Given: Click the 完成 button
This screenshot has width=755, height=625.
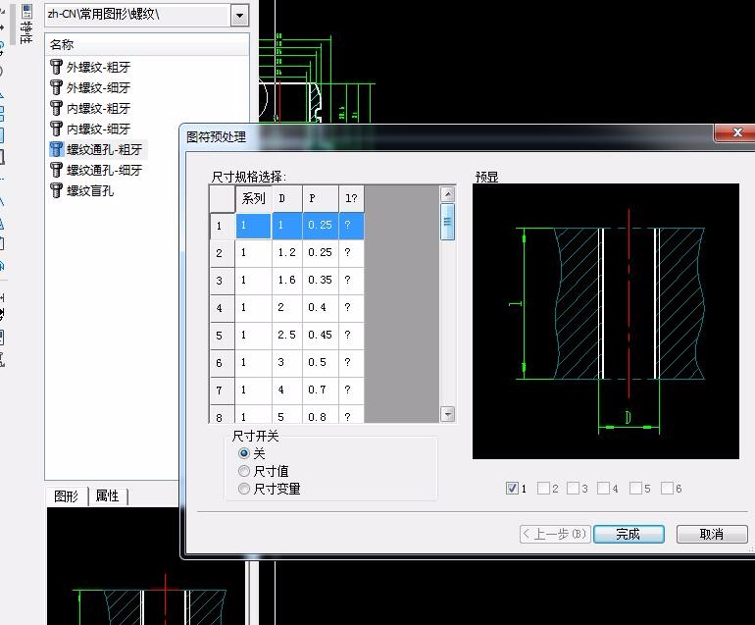Looking at the screenshot, I should [x=629, y=534].
